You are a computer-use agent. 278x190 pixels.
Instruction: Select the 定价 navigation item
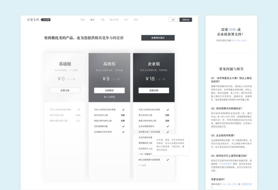[92, 20]
